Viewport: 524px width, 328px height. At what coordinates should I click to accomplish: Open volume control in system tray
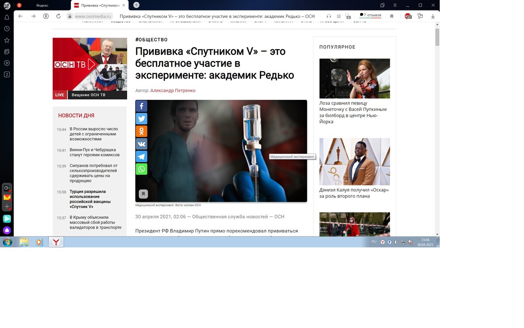(x=396, y=242)
